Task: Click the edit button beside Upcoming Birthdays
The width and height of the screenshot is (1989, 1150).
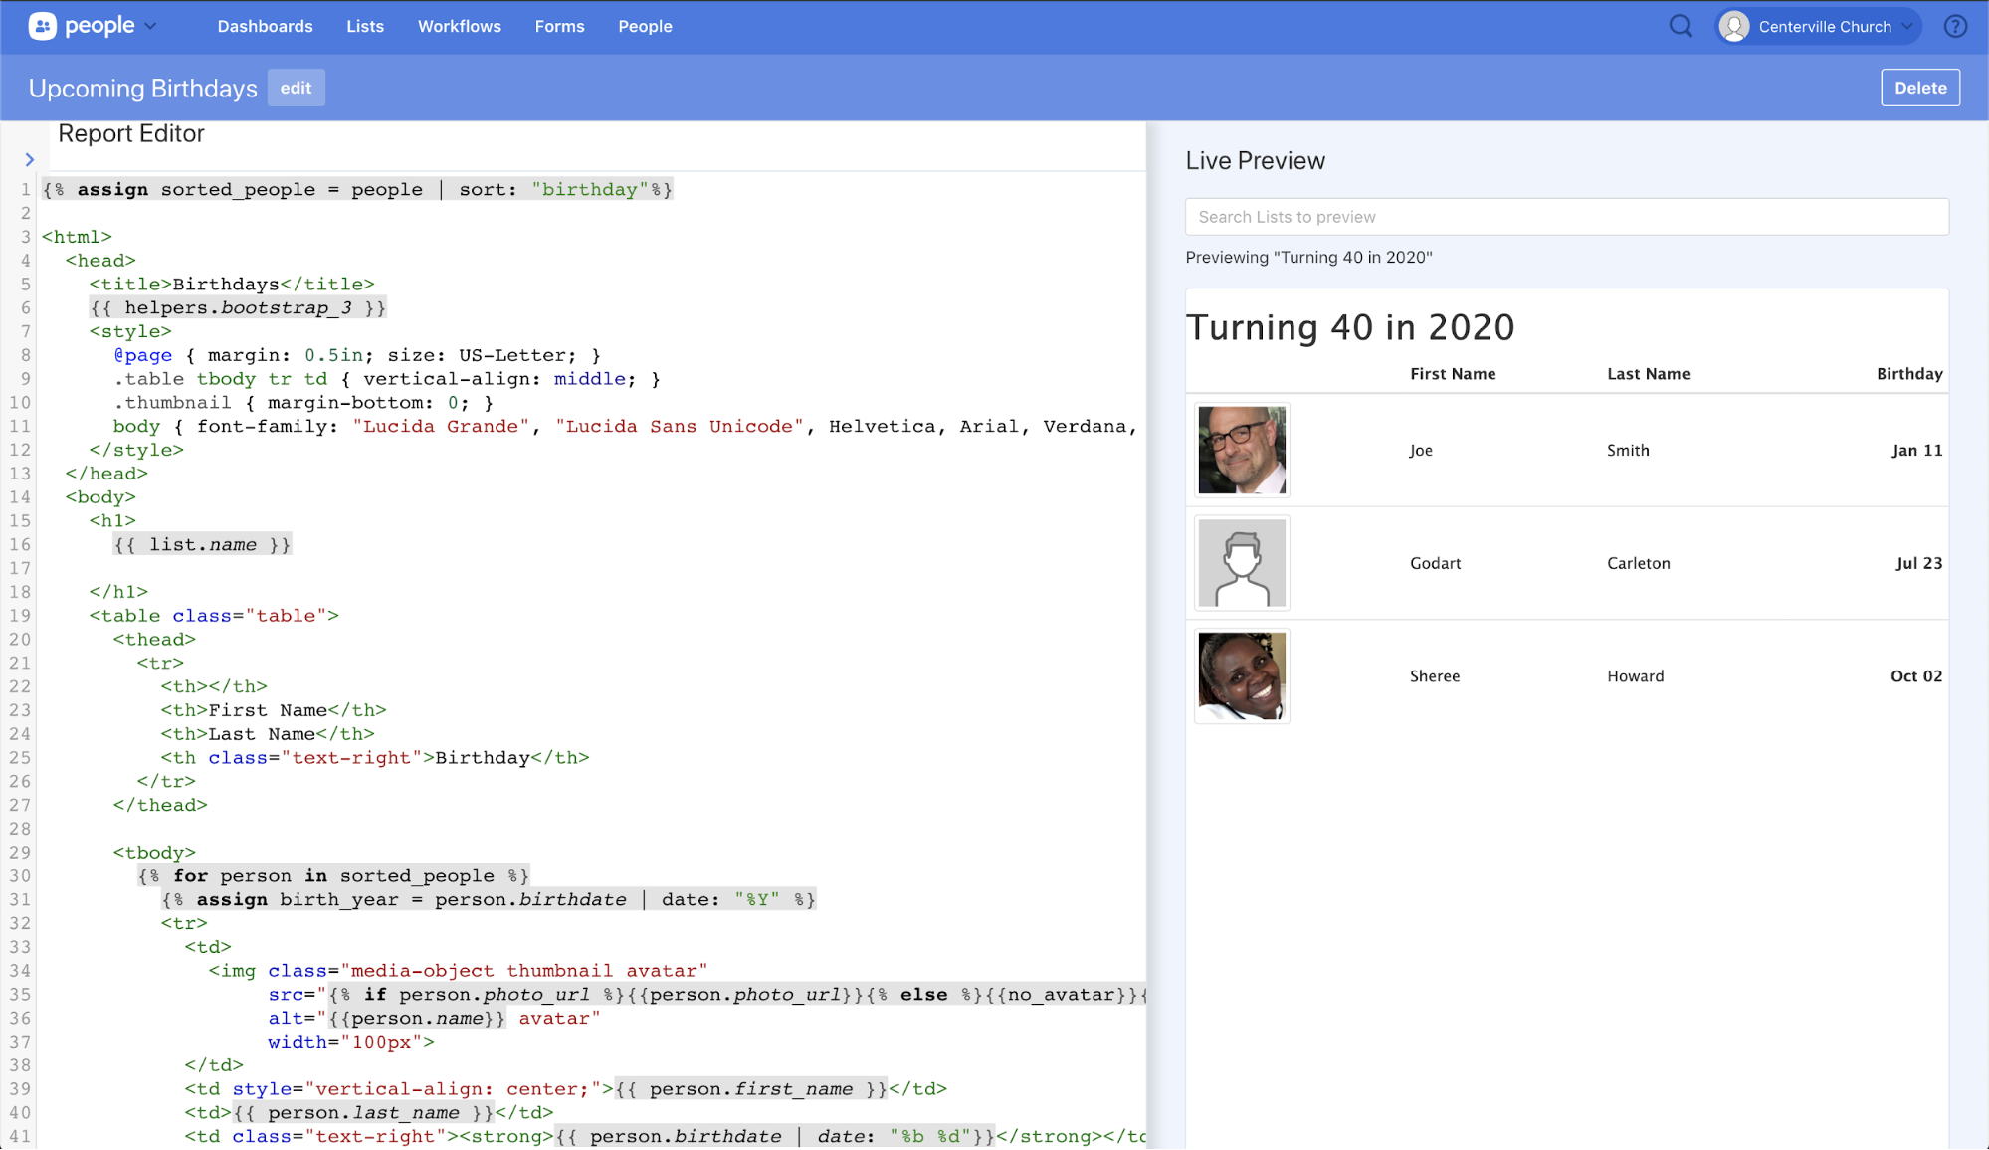Action: (x=296, y=88)
